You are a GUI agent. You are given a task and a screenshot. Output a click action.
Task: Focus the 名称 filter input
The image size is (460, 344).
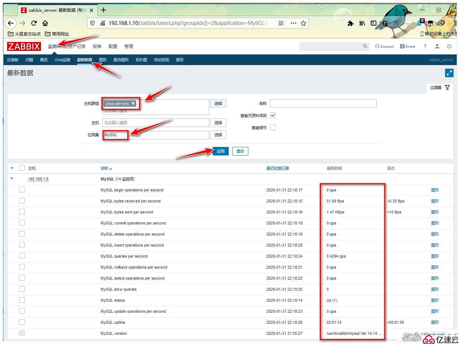tap(323, 104)
